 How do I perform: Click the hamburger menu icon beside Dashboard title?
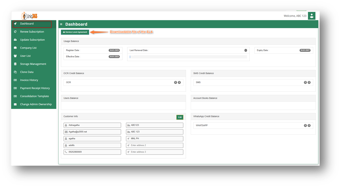(x=61, y=24)
